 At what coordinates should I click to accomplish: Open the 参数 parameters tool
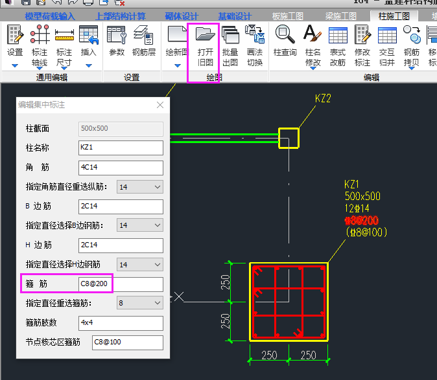click(x=117, y=40)
